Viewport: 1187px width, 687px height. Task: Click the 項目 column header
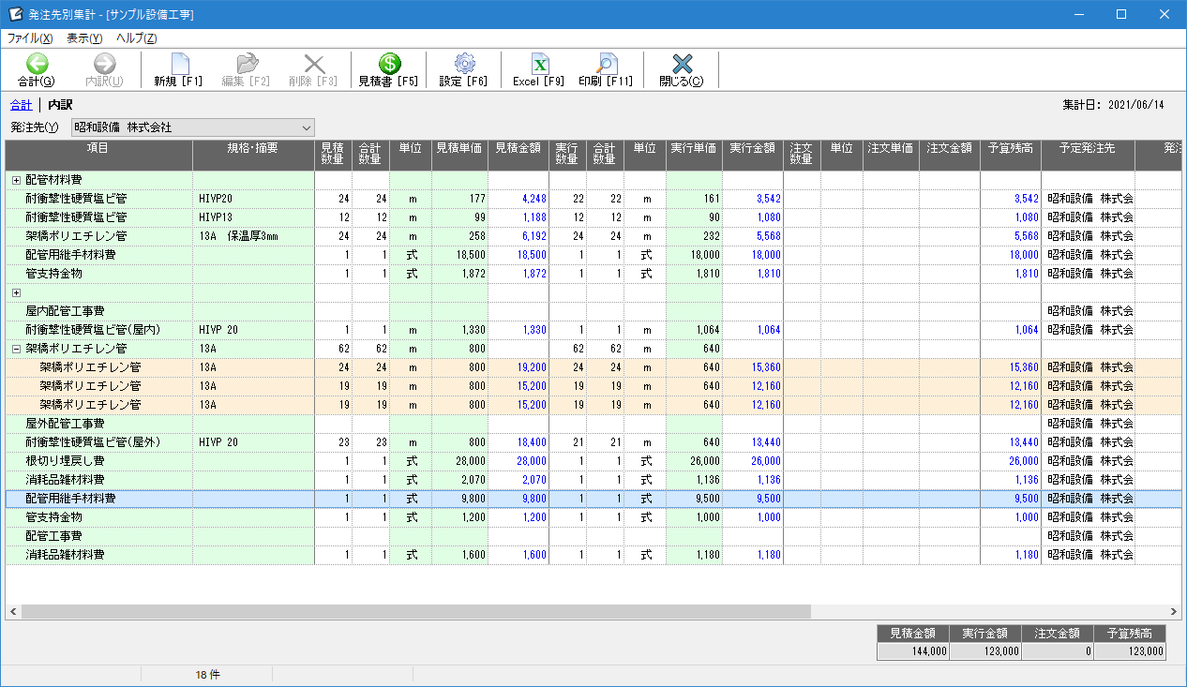pos(98,156)
